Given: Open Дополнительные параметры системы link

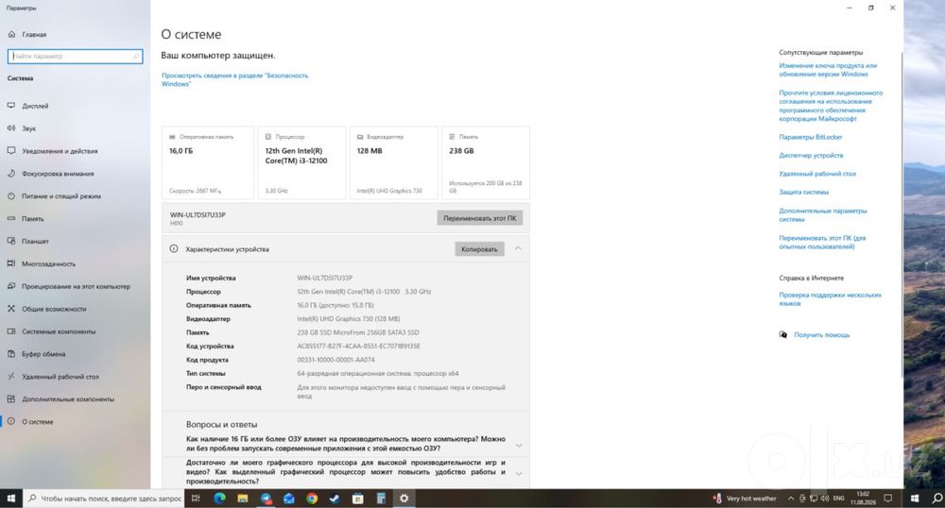Looking at the screenshot, I should pos(823,215).
